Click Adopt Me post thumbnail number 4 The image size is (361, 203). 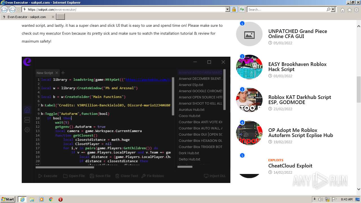click(x=249, y=133)
